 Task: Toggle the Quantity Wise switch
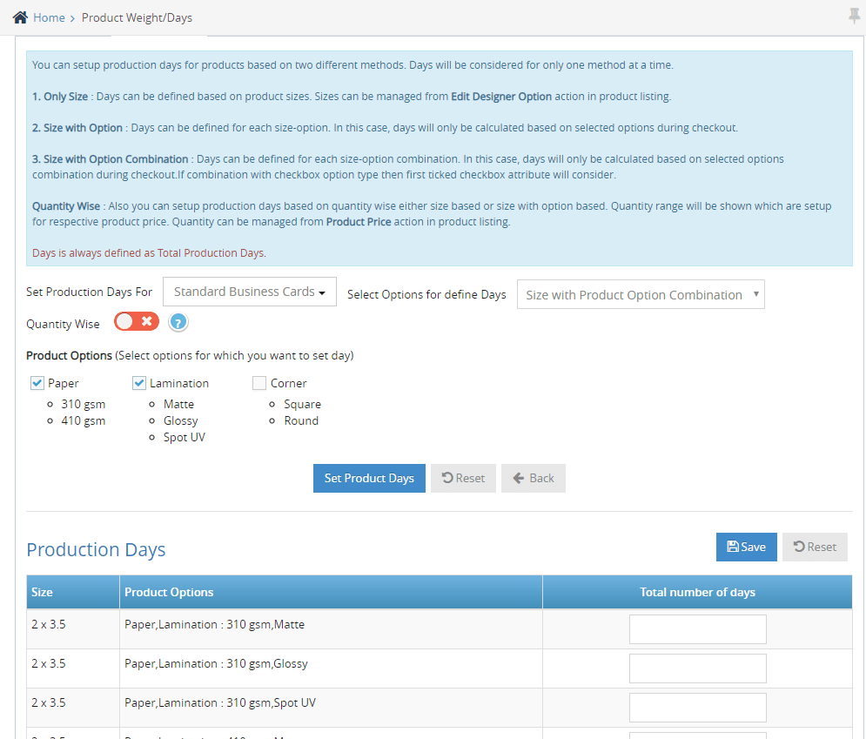tap(137, 322)
